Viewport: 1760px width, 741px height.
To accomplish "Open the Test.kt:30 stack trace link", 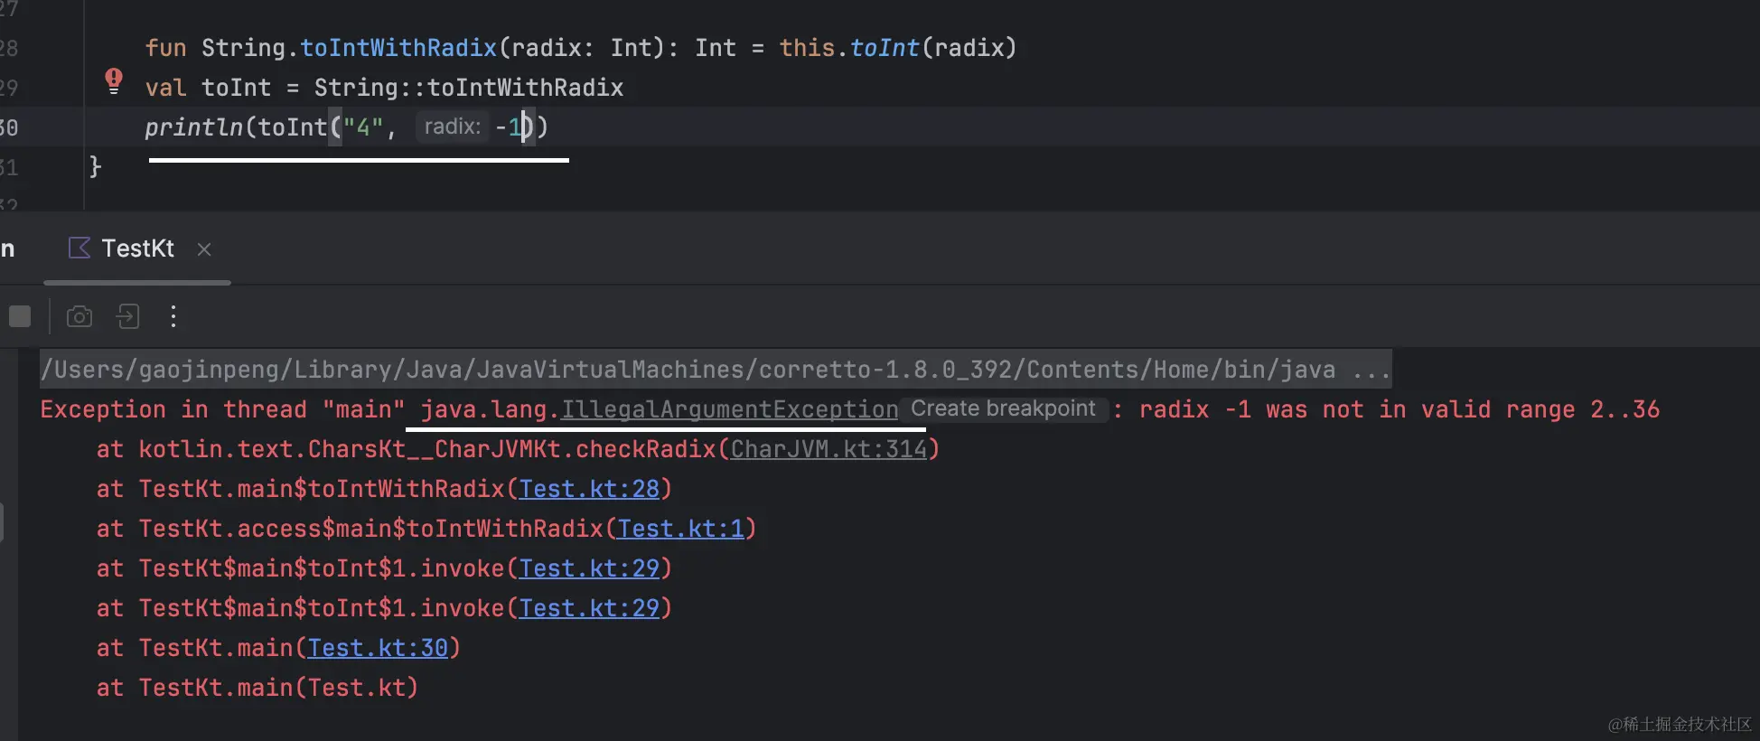I will coord(378,648).
